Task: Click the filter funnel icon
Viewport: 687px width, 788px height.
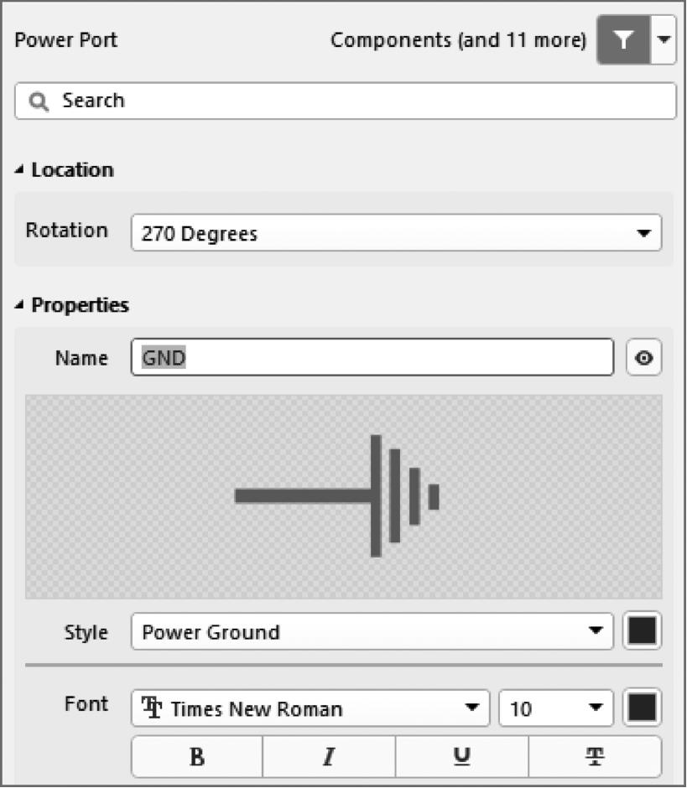Action: click(622, 40)
